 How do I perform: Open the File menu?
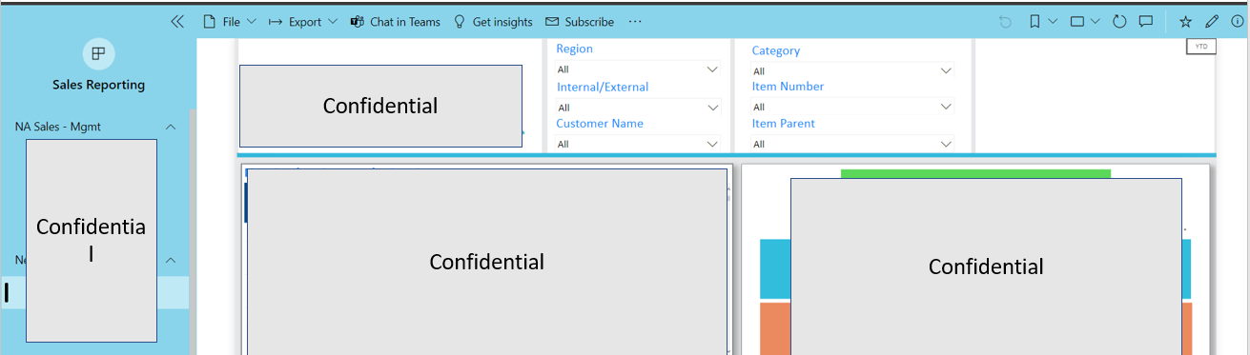click(x=230, y=21)
